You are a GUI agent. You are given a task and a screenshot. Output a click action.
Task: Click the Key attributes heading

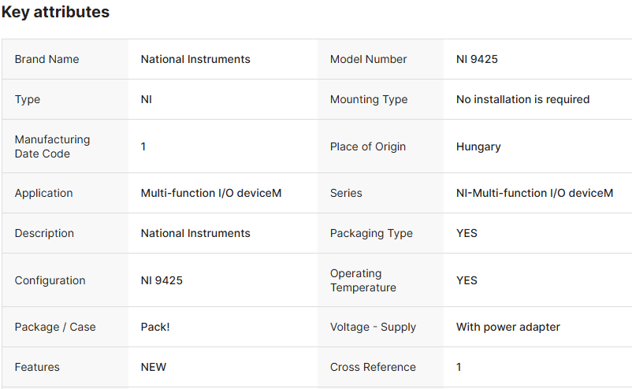(x=55, y=13)
